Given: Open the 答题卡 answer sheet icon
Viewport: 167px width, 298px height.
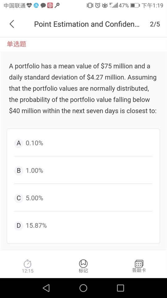Looking at the screenshot, I should 139,264.
